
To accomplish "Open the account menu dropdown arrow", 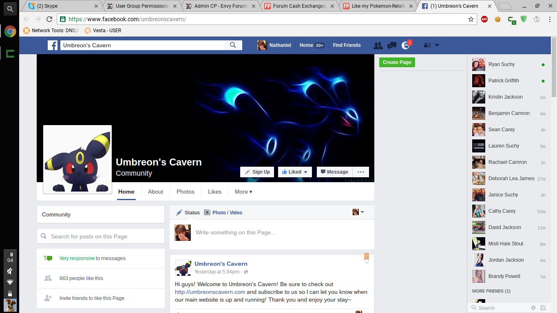I will coord(437,45).
